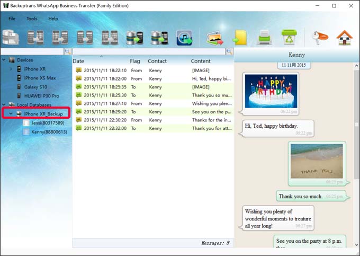
Task: Select the 18:25:35 [IMAGE] message row
Action: click(153, 87)
